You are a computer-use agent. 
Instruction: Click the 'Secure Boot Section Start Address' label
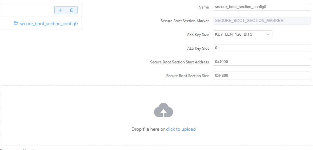(x=179, y=62)
